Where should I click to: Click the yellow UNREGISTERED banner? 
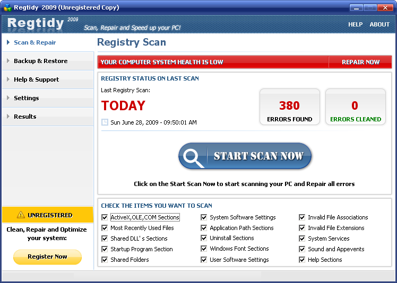48,215
